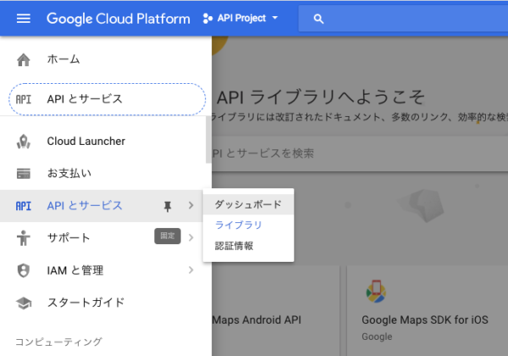Image resolution: width=508 pixels, height=356 pixels.
Task: Toggle the pin icon for API とサービス
Action: [168, 206]
